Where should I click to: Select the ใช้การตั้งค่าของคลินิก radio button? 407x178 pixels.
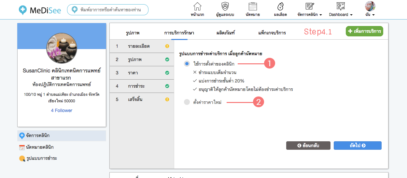click(x=187, y=64)
